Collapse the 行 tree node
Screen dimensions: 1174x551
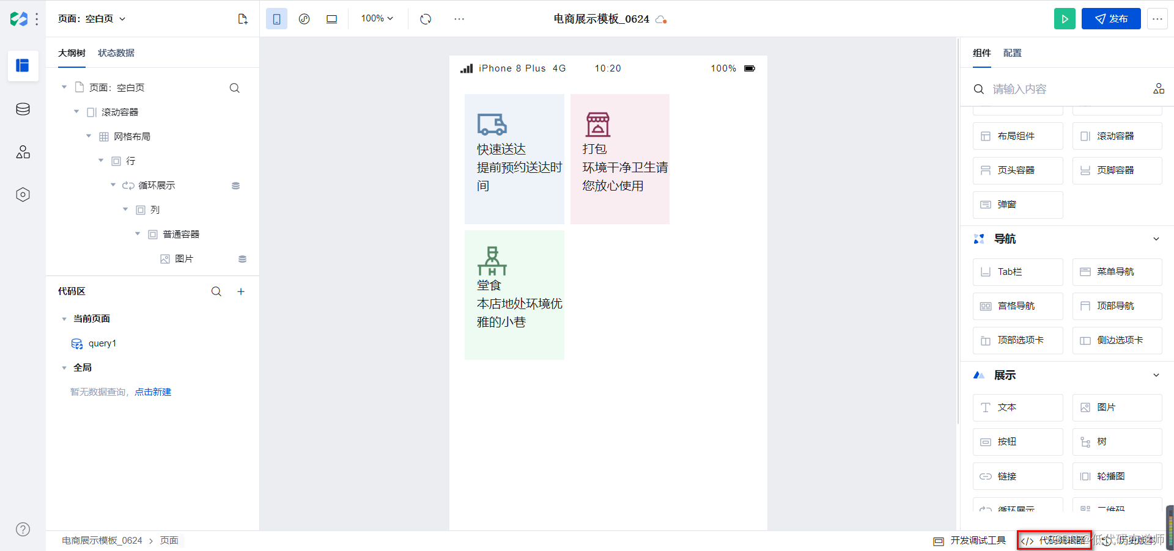click(101, 161)
